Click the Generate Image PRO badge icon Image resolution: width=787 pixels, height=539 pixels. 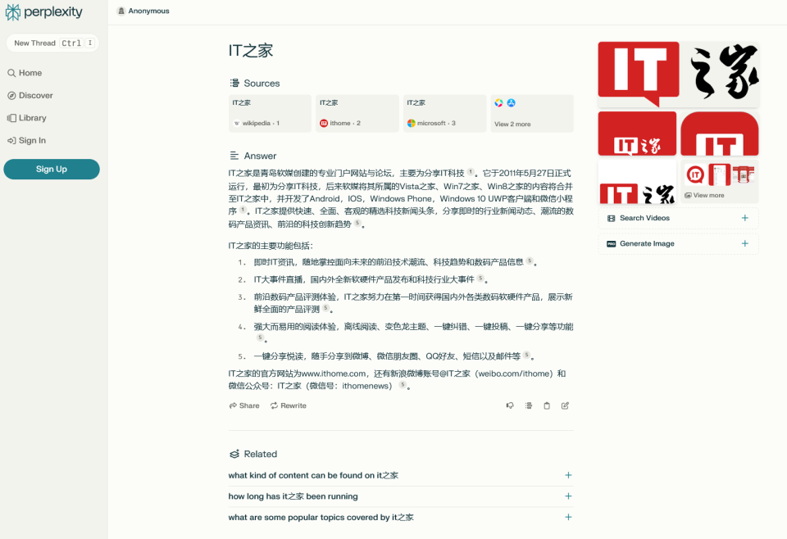coord(611,243)
